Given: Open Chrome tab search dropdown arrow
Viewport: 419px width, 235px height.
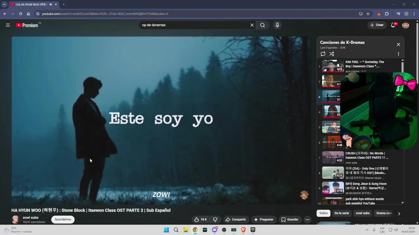Looking at the screenshot, I should (4, 5).
